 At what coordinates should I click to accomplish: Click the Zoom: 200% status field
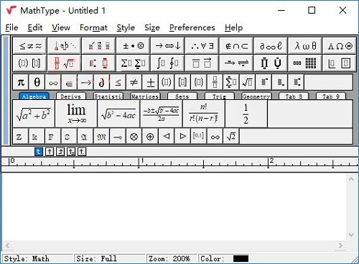[172, 258]
